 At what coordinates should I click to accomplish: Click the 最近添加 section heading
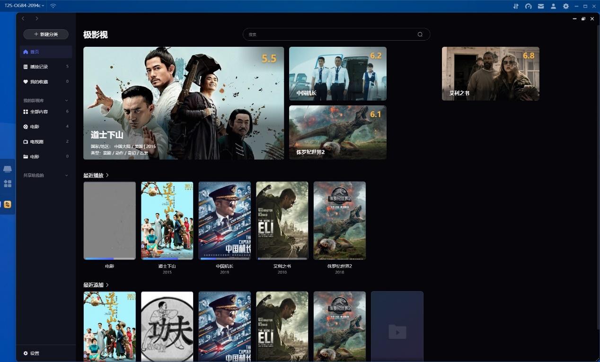[x=93, y=285]
